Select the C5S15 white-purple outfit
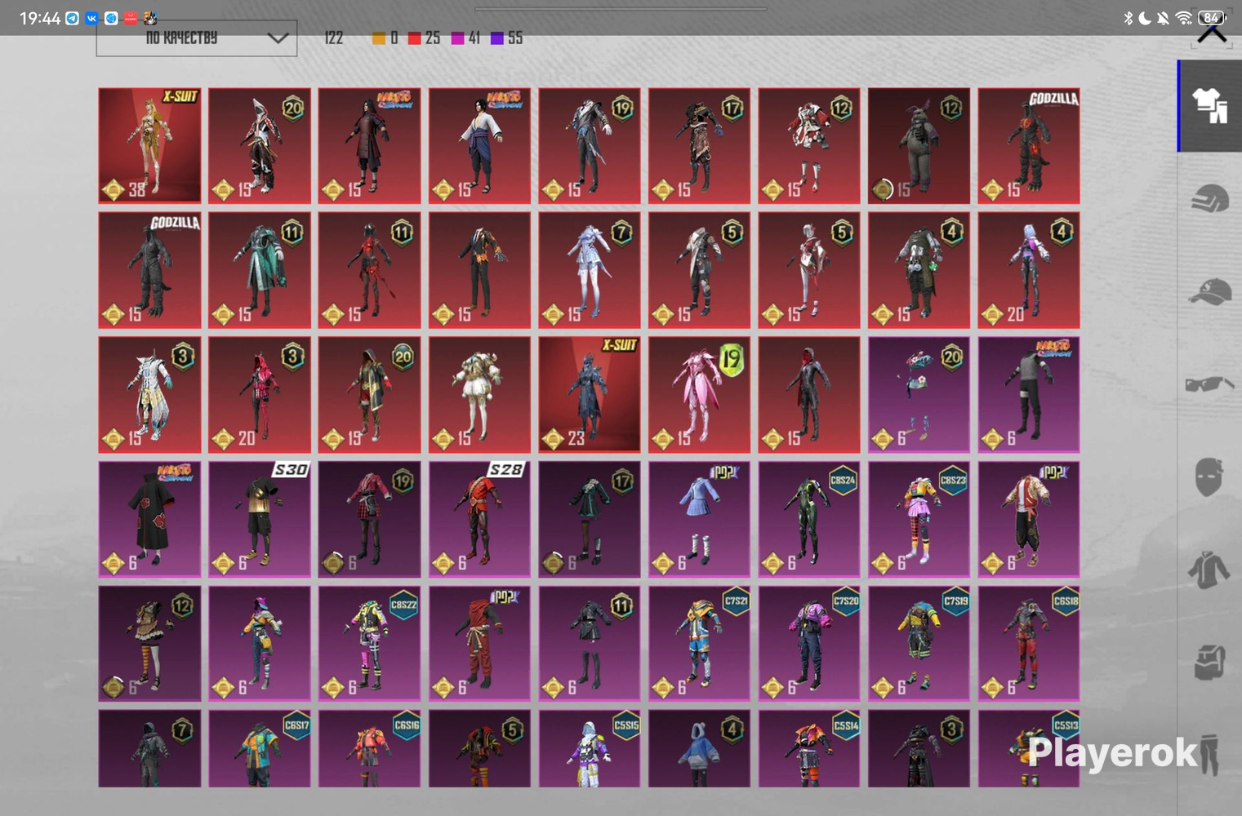This screenshot has width=1242, height=816. tap(589, 748)
